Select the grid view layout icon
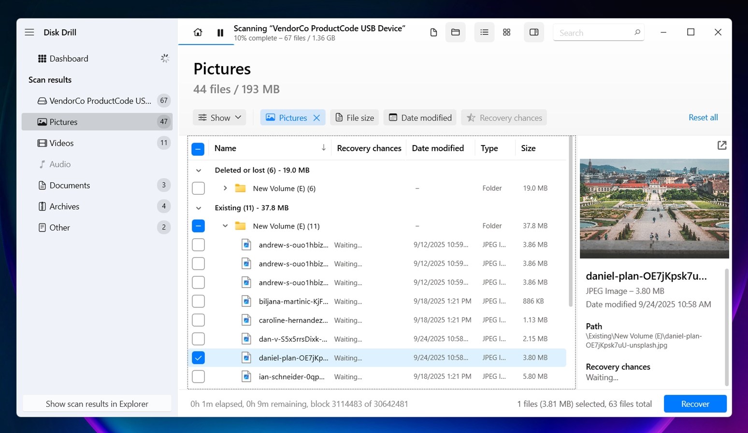748x433 pixels. [506, 32]
